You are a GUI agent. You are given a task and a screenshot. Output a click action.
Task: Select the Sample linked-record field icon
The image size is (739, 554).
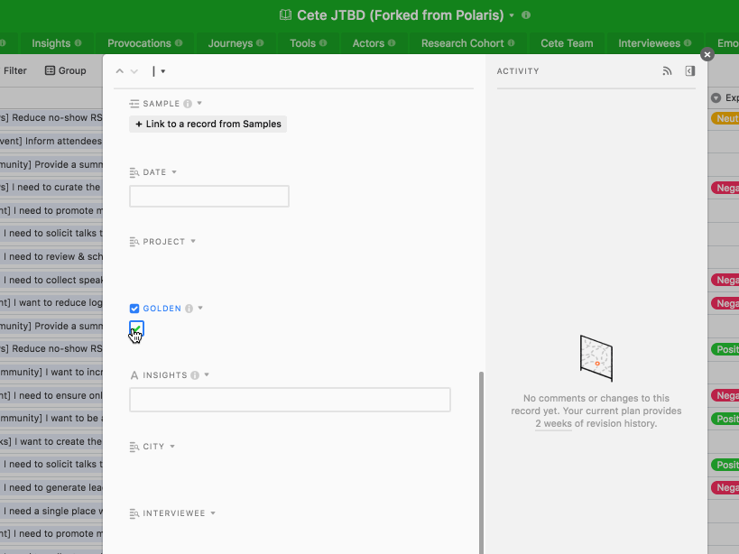pyautogui.click(x=134, y=103)
